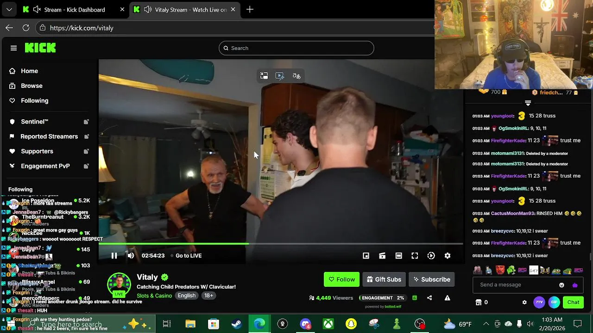Open the Slots & Casino category link

[154, 296]
